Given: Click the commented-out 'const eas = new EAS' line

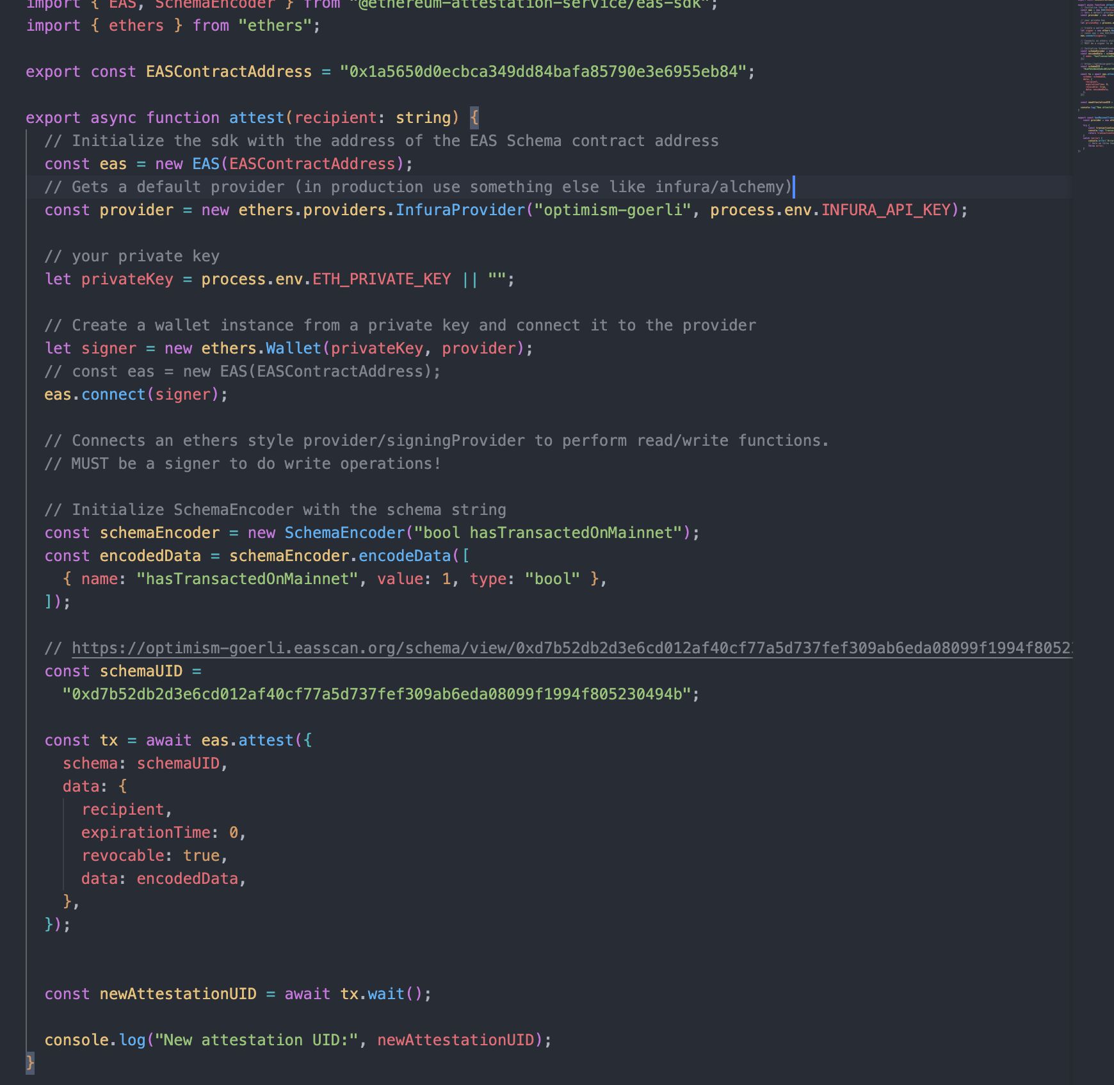Looking at the screenshot, I should pyautogui.click(x=243, y=371).
